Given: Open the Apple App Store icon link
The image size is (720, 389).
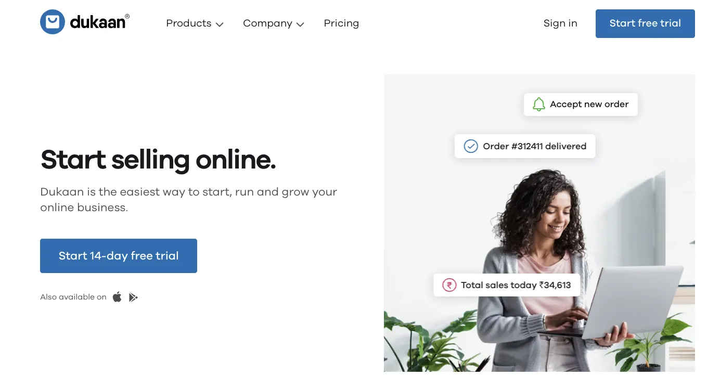Looking at the screenshot, I should click(x=117, y=297).
